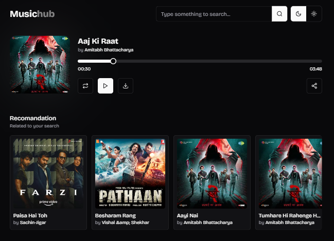Click the search magnifier button
This screenshot has height=241, width=334.
pos(279,14)
